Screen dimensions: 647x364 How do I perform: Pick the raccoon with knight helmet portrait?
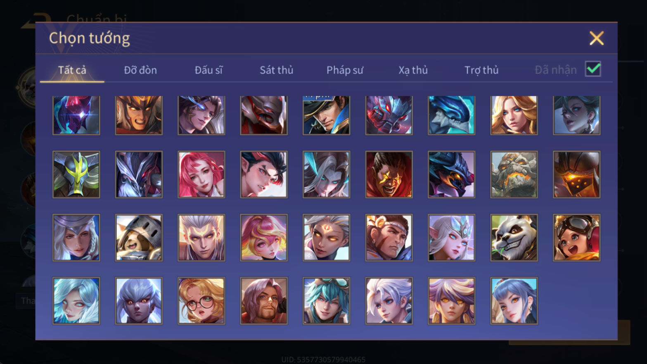139,238
